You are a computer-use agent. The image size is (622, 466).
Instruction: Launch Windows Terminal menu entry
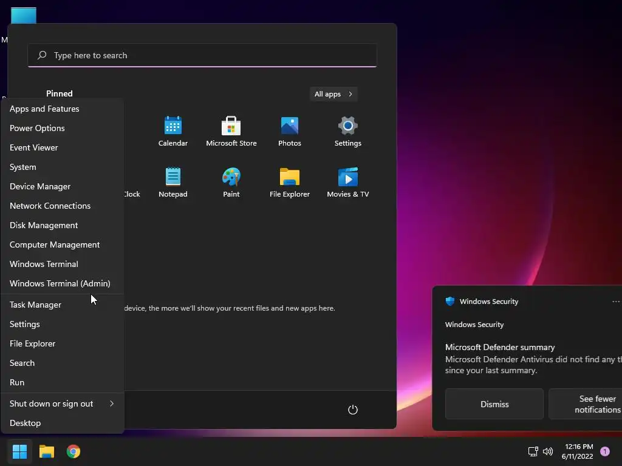[x=63, y=264]
